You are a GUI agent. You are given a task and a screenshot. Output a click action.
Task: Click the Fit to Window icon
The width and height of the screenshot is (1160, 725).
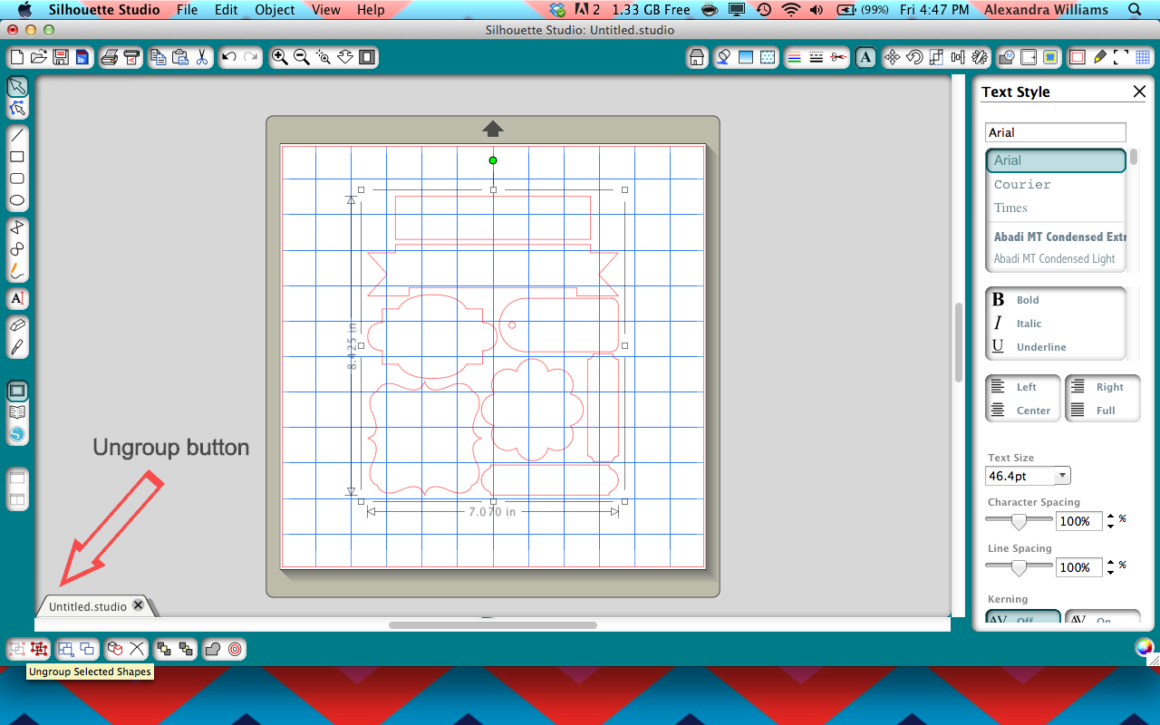pos(367,57)
